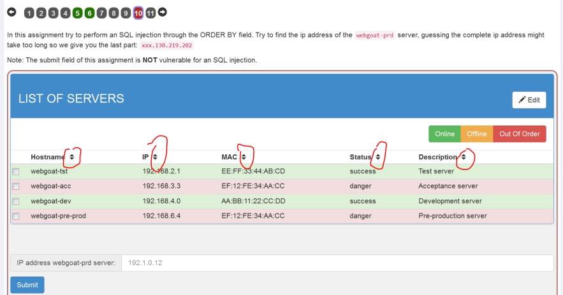The width and height of the screenshot is (563, 295).
Task: Click the Hostname column header
Action: click(x=48, y=157)
